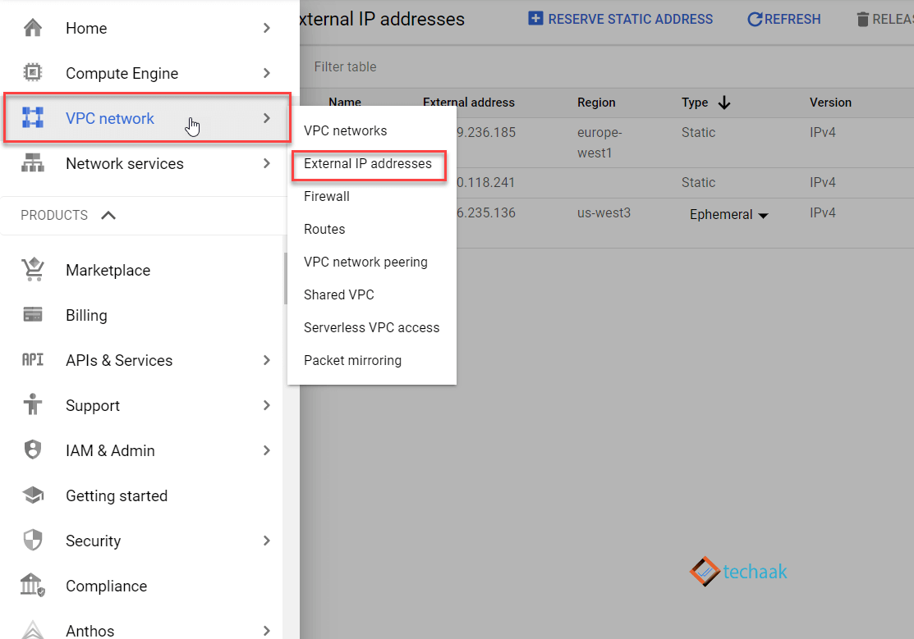This screenshot has height=639, width=914.
Task: Expand the Support submenu chevron
Action: (x=266, y=405)
